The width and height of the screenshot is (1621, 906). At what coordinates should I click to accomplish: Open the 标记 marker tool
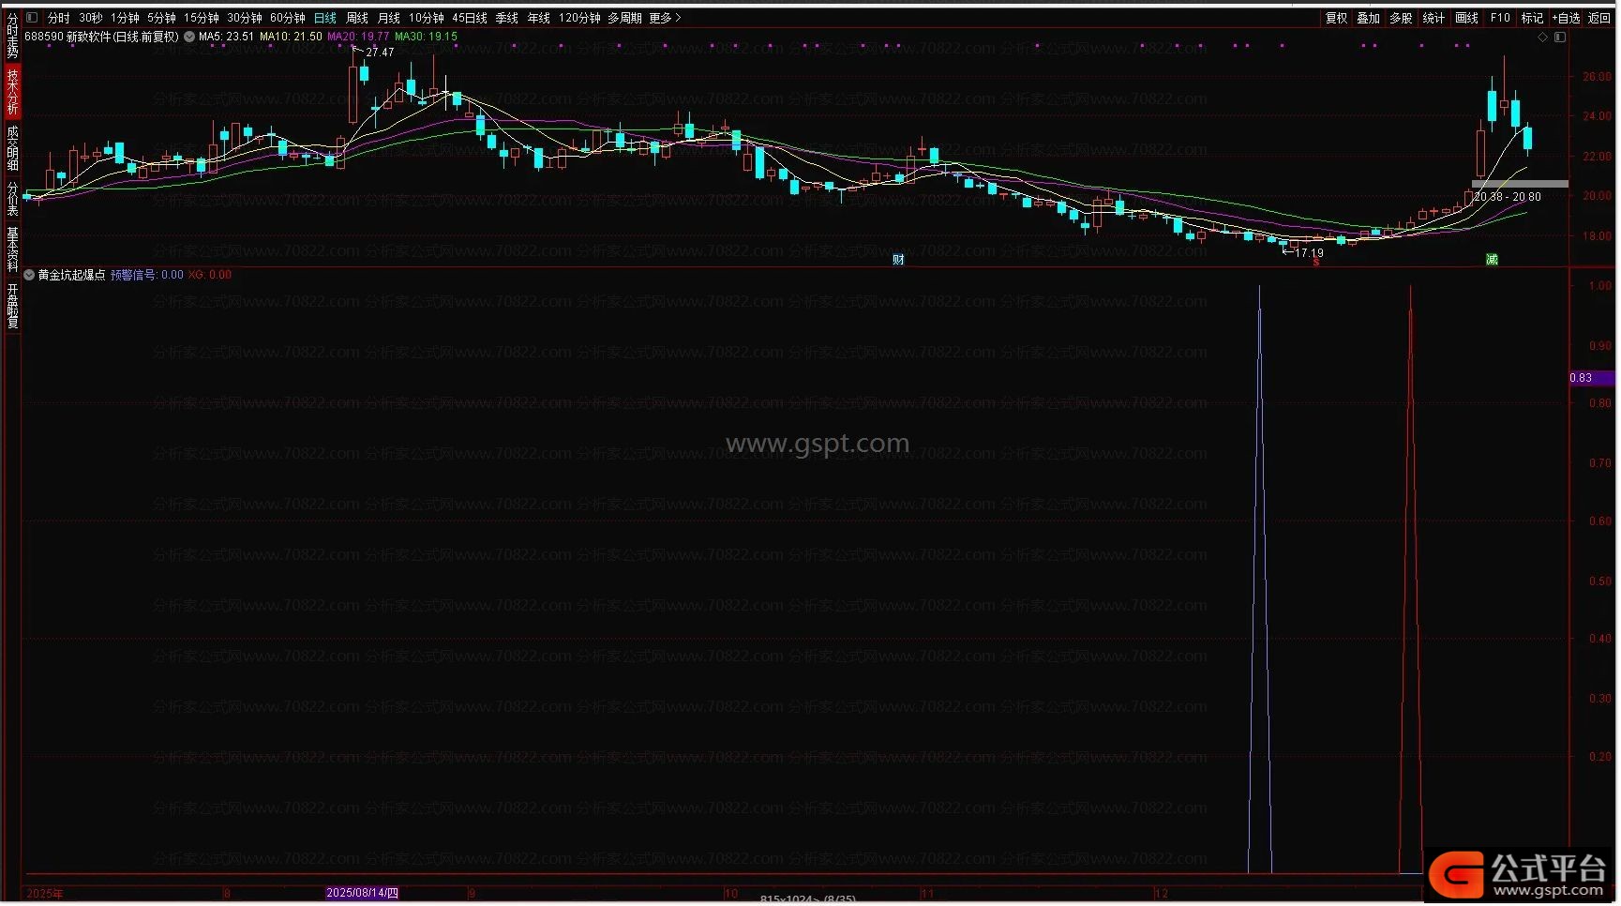click(1532, 18)
